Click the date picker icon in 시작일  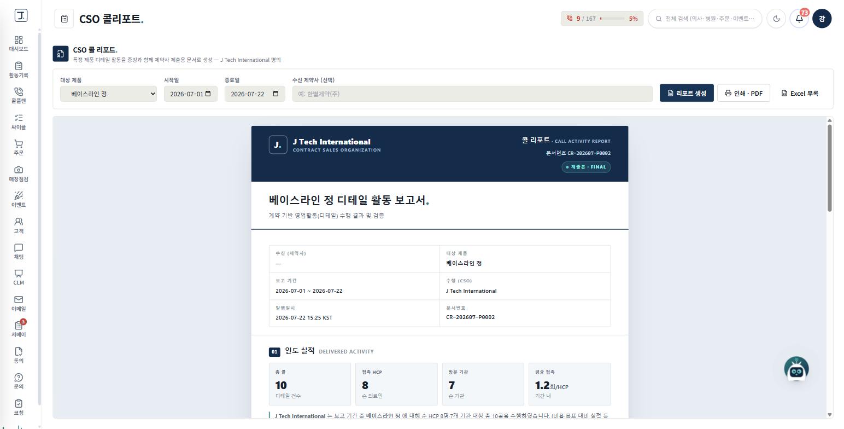pos(208,94)
